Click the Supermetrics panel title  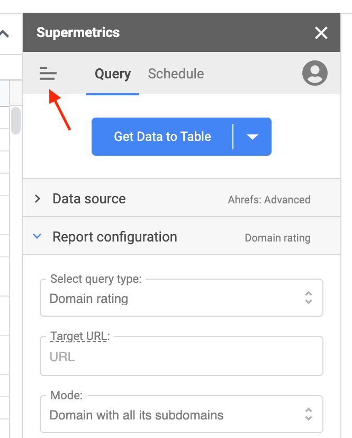(78, 33)
